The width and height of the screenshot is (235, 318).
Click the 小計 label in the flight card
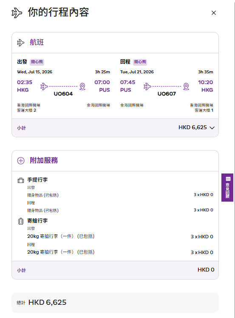[x=21, y=128]
